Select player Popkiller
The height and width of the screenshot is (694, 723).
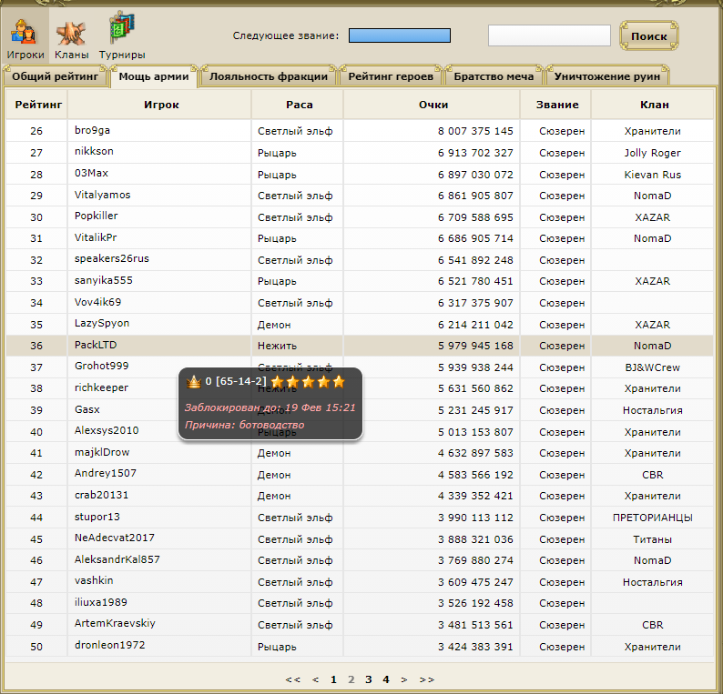pyautogui.click(x=96, y=216)
